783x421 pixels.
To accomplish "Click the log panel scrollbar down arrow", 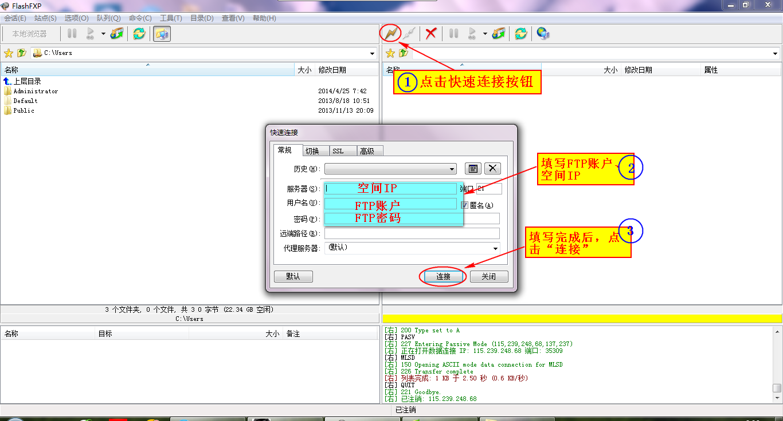I will coord(777,398).
